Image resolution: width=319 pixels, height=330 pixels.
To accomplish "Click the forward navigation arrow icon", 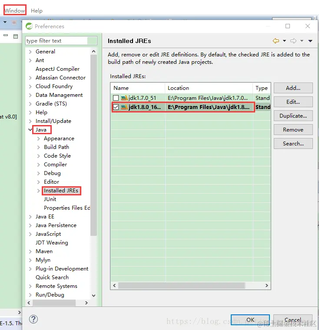I will click(293, 41).
